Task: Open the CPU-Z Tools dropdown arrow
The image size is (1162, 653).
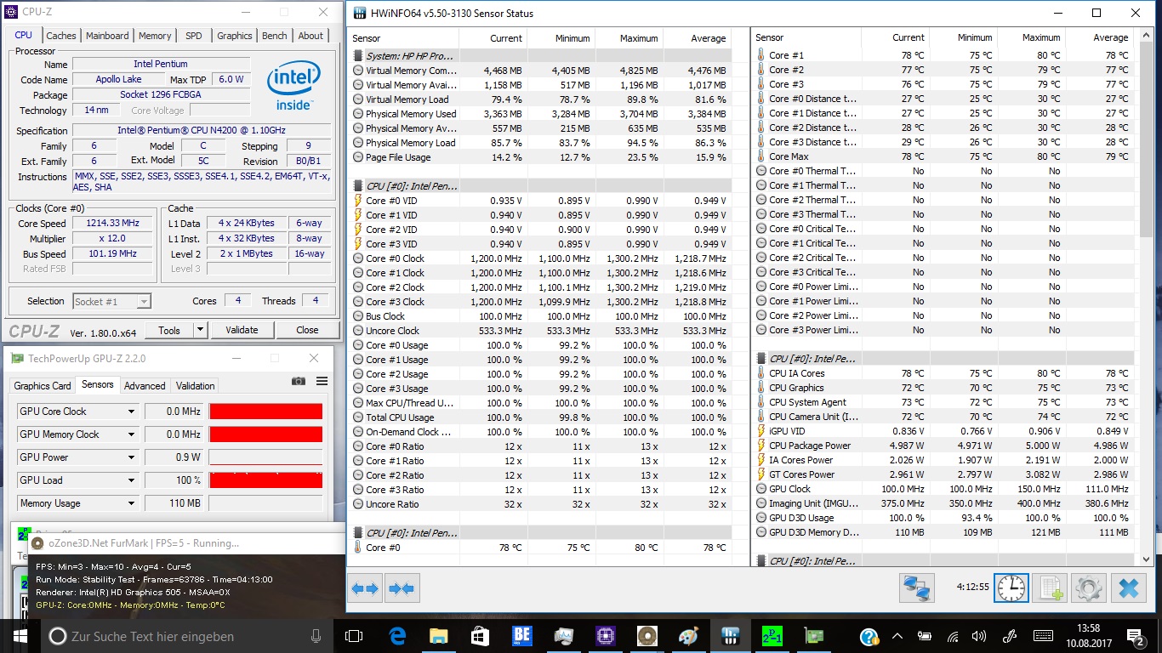Action: coord(201,330)
